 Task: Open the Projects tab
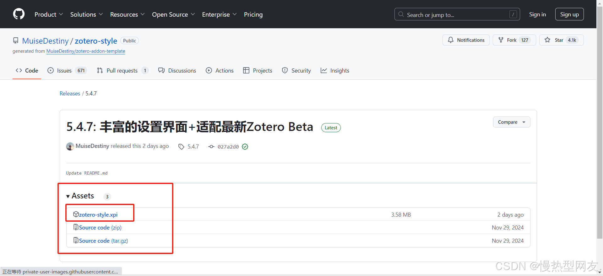click(258, 71)
